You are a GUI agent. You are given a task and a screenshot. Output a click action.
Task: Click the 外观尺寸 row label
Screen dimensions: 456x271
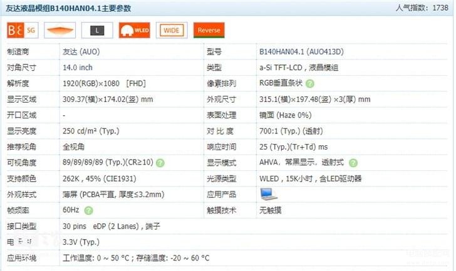pos(221,100)
